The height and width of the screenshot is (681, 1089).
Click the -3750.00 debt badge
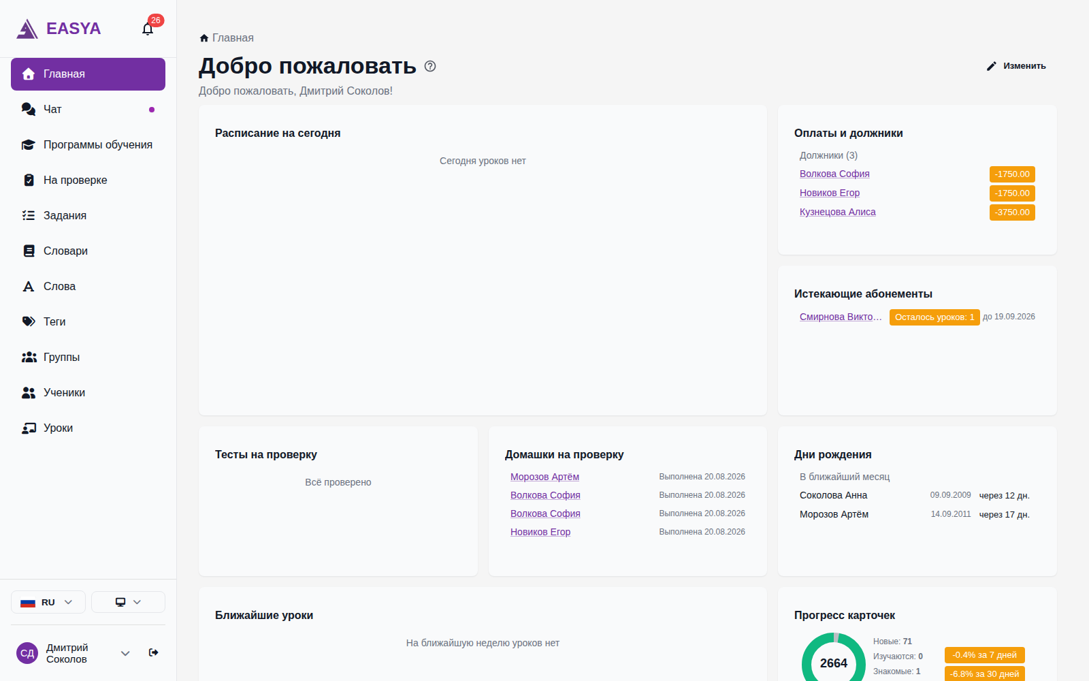[x=1012, y=212]
